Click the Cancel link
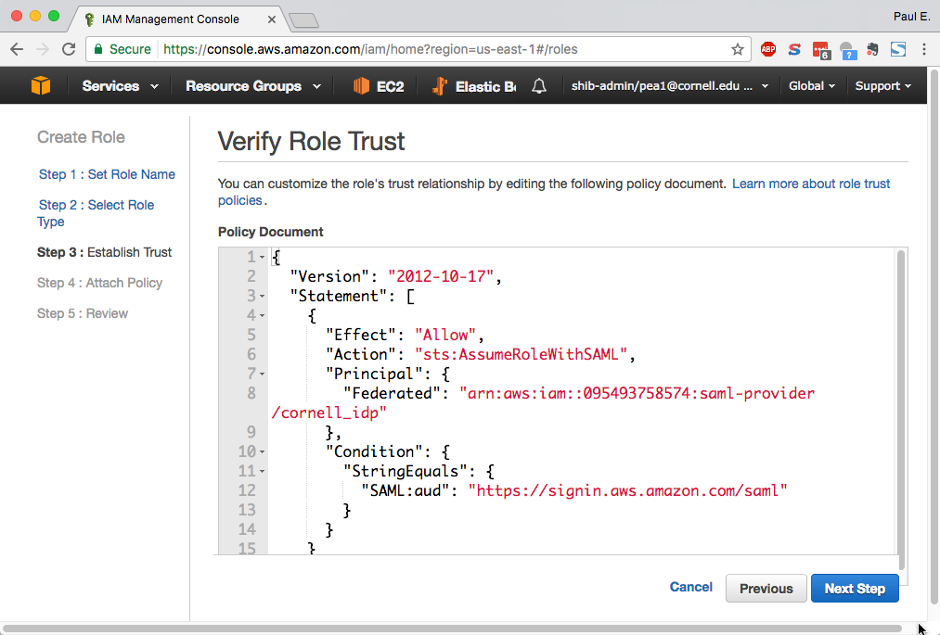The height and width of the screenshot is (635, 940). click(x=690, y=587)
